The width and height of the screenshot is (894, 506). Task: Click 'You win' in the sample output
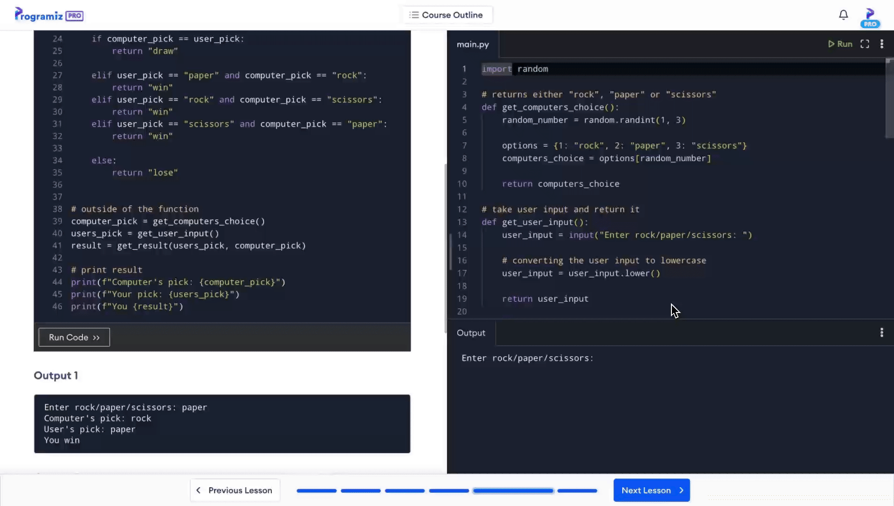[x=62, y=440]
